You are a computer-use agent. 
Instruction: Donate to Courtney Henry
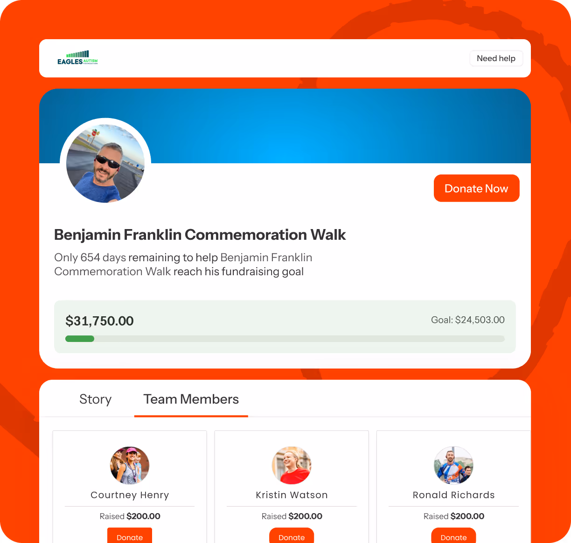(130, 536)
